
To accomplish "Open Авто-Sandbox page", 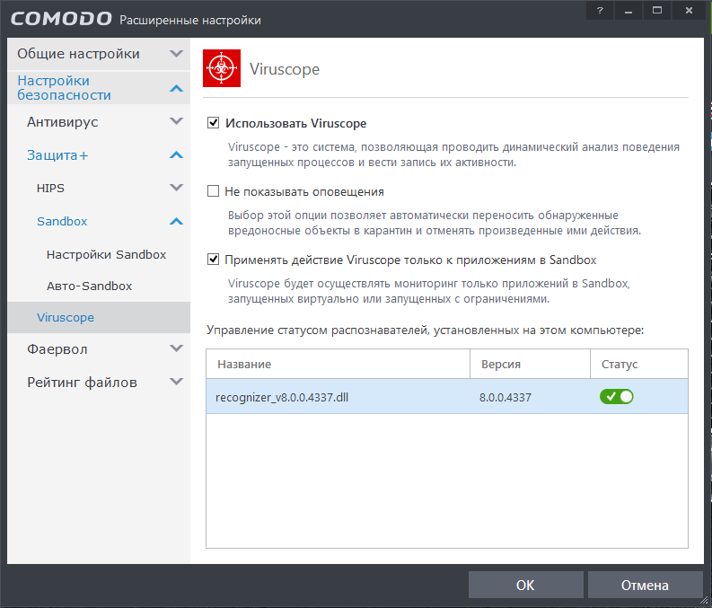I will tap(89, 286).
